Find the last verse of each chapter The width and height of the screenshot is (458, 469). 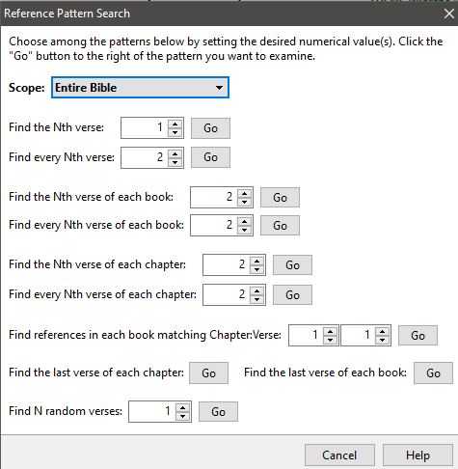point(208,373)
